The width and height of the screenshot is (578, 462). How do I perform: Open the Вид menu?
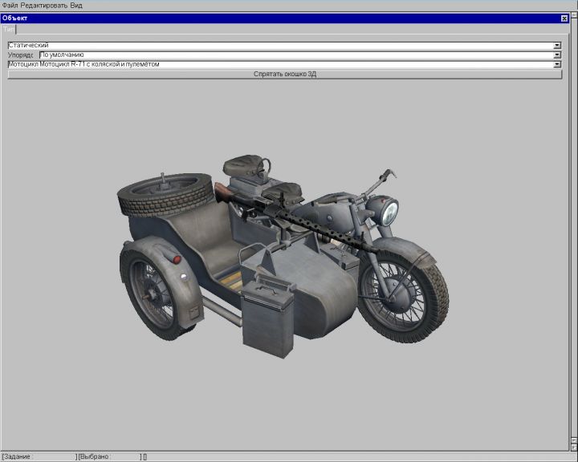pos(76,5)
